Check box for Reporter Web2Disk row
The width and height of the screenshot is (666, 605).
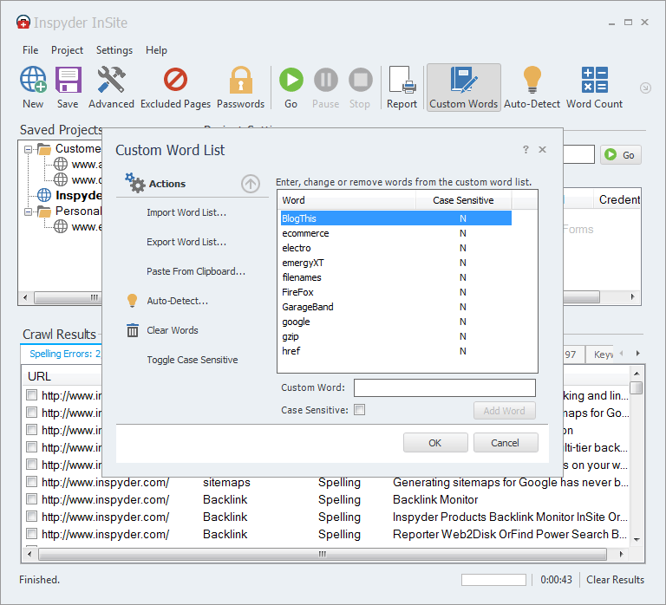pos(31,534)
